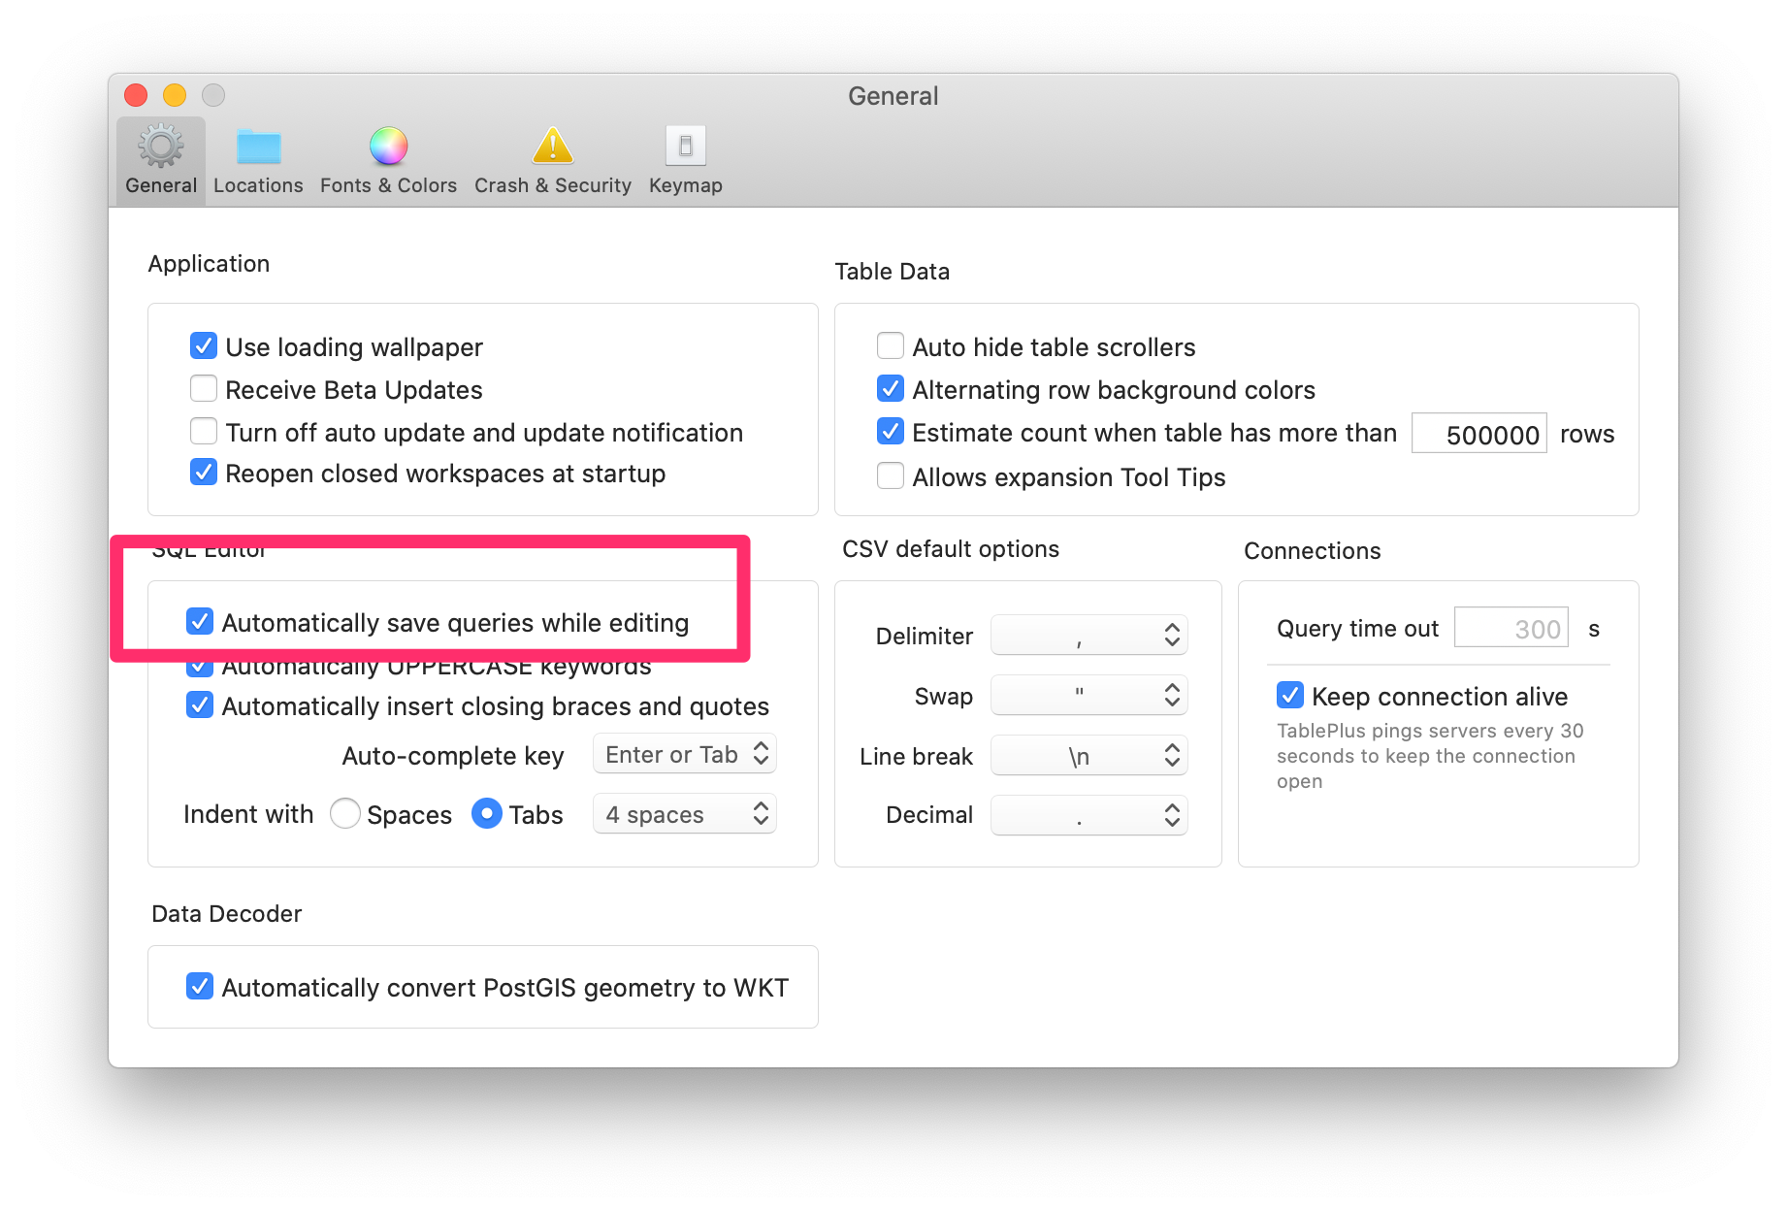Disable Keep connection alive
The width and height of the screenshot is (1787, 1211).
click(1289, 695)
